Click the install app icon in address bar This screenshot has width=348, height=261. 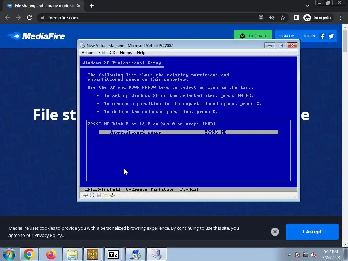coord(261,18)
